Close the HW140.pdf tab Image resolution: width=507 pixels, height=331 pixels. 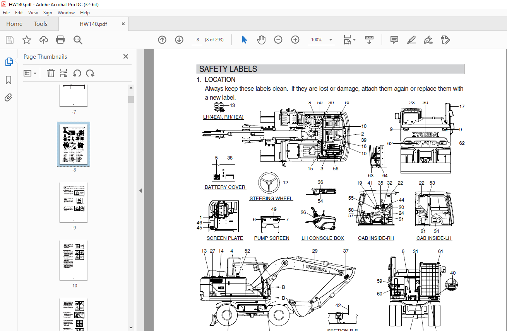tap(123, 24)
